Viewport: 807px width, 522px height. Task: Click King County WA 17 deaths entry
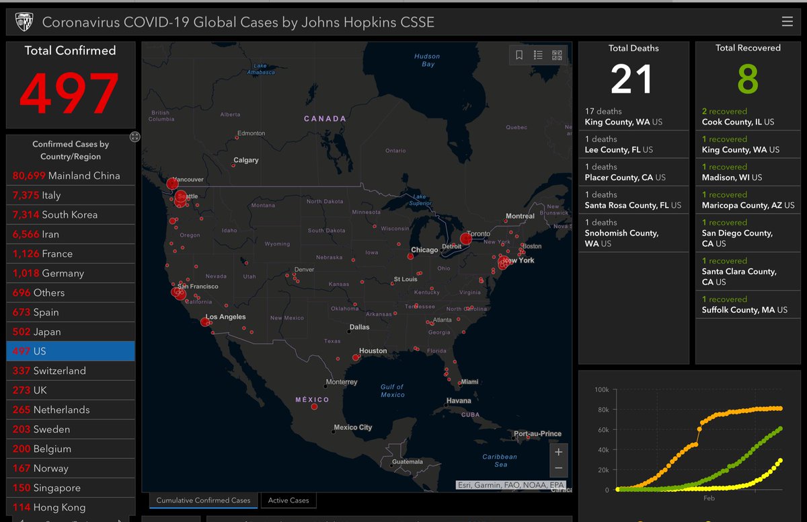point(633,116)
